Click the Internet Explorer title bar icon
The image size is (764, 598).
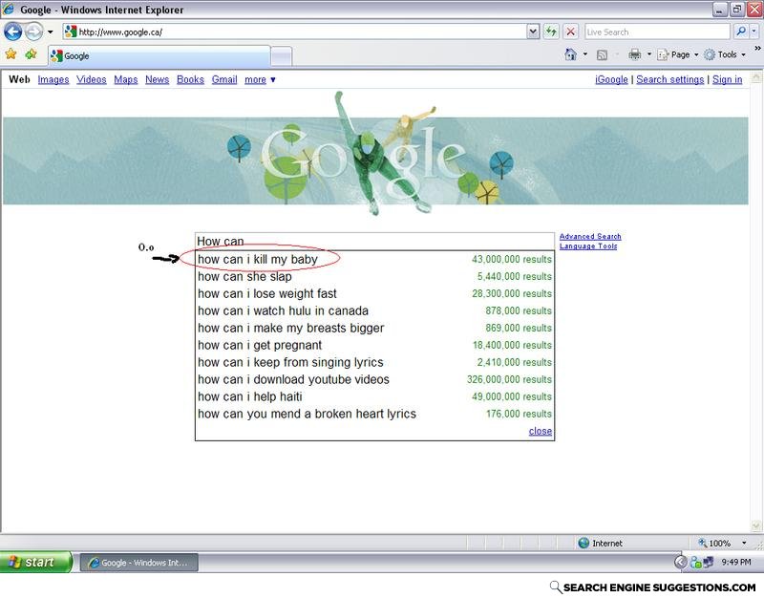8,9
